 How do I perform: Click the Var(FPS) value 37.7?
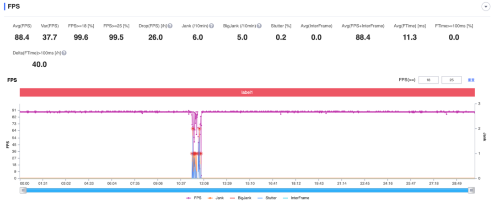coord(50,37)
